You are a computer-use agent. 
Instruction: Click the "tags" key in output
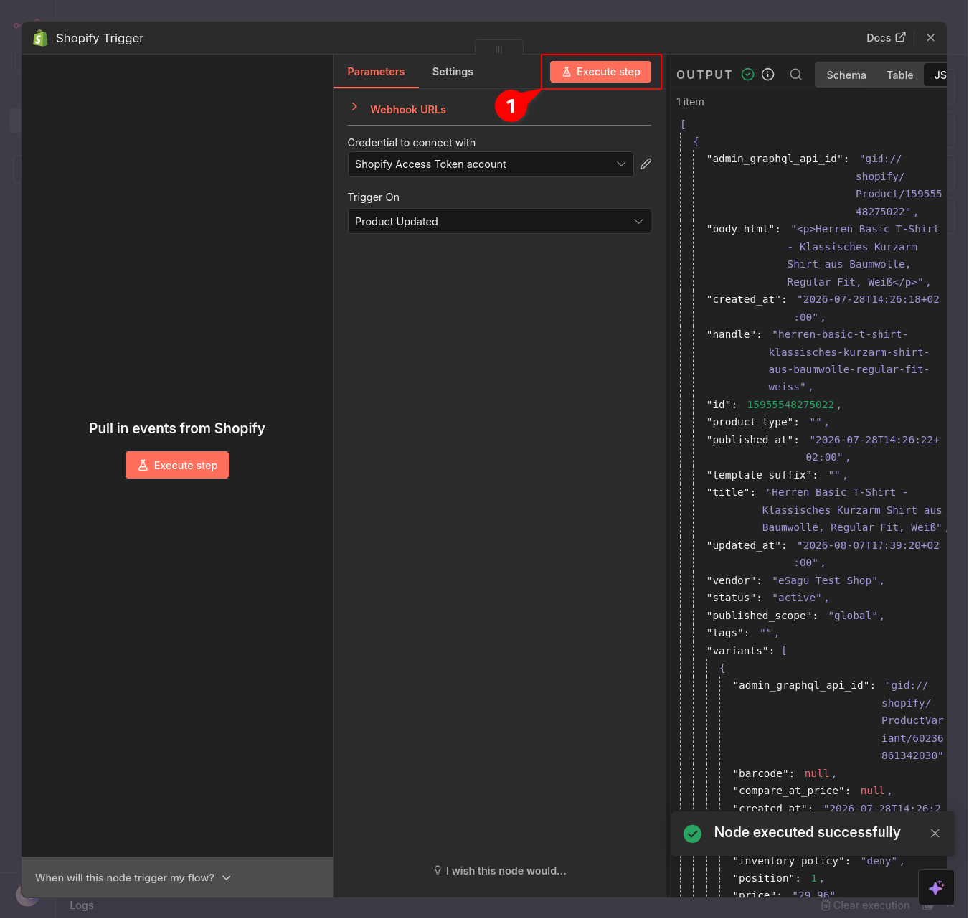(x=724, y=633)
